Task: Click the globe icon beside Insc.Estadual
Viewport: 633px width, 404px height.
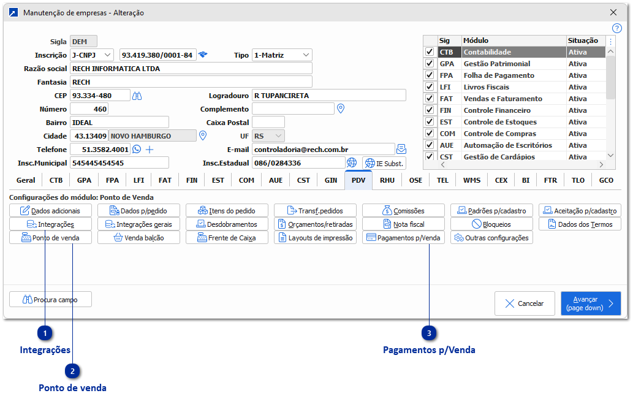Action: pos(352,163)
